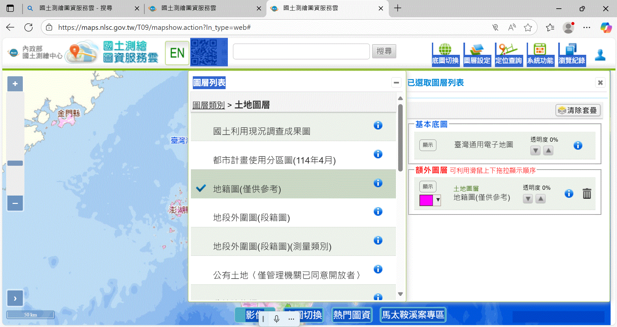Delete 地籍圖 layer with trash icon
Image resolution: width=617 pixels, height=327 pixels.
pyautogui.click(x=587, y=193)
